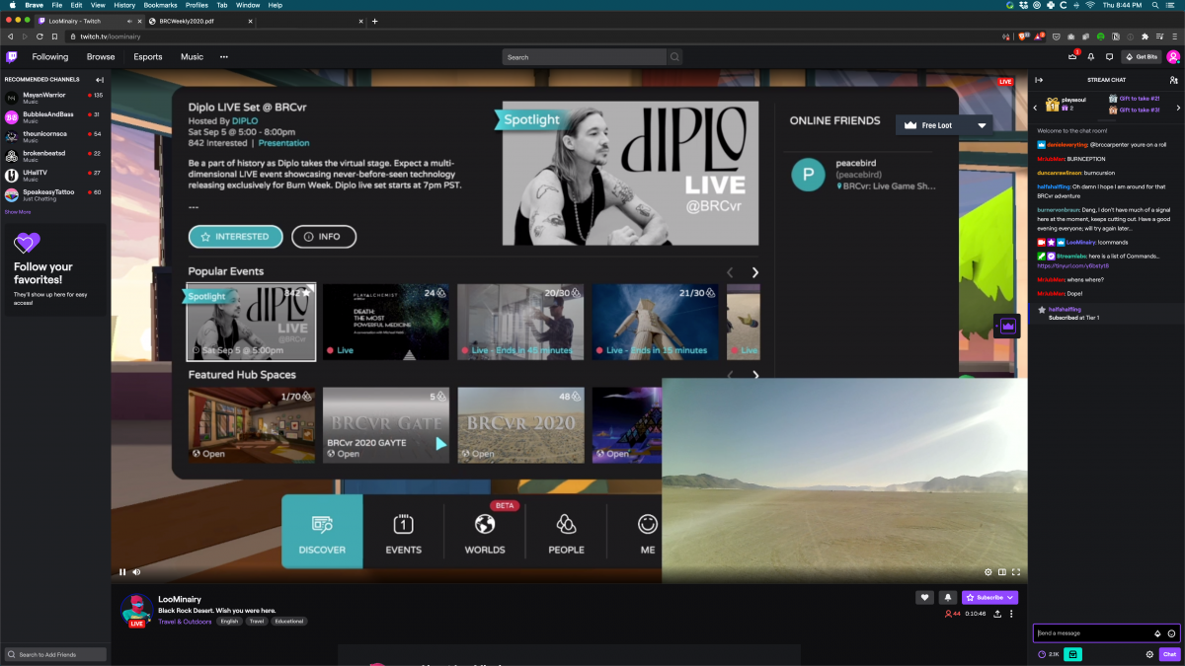The width and height of the screenshot is (1185, 666).
Task: Show next gift leaderboard entry
Action: 1178,108
